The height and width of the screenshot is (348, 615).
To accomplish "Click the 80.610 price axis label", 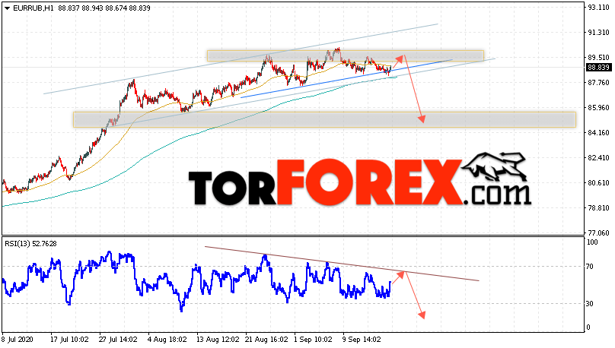I will coord(598,182).
